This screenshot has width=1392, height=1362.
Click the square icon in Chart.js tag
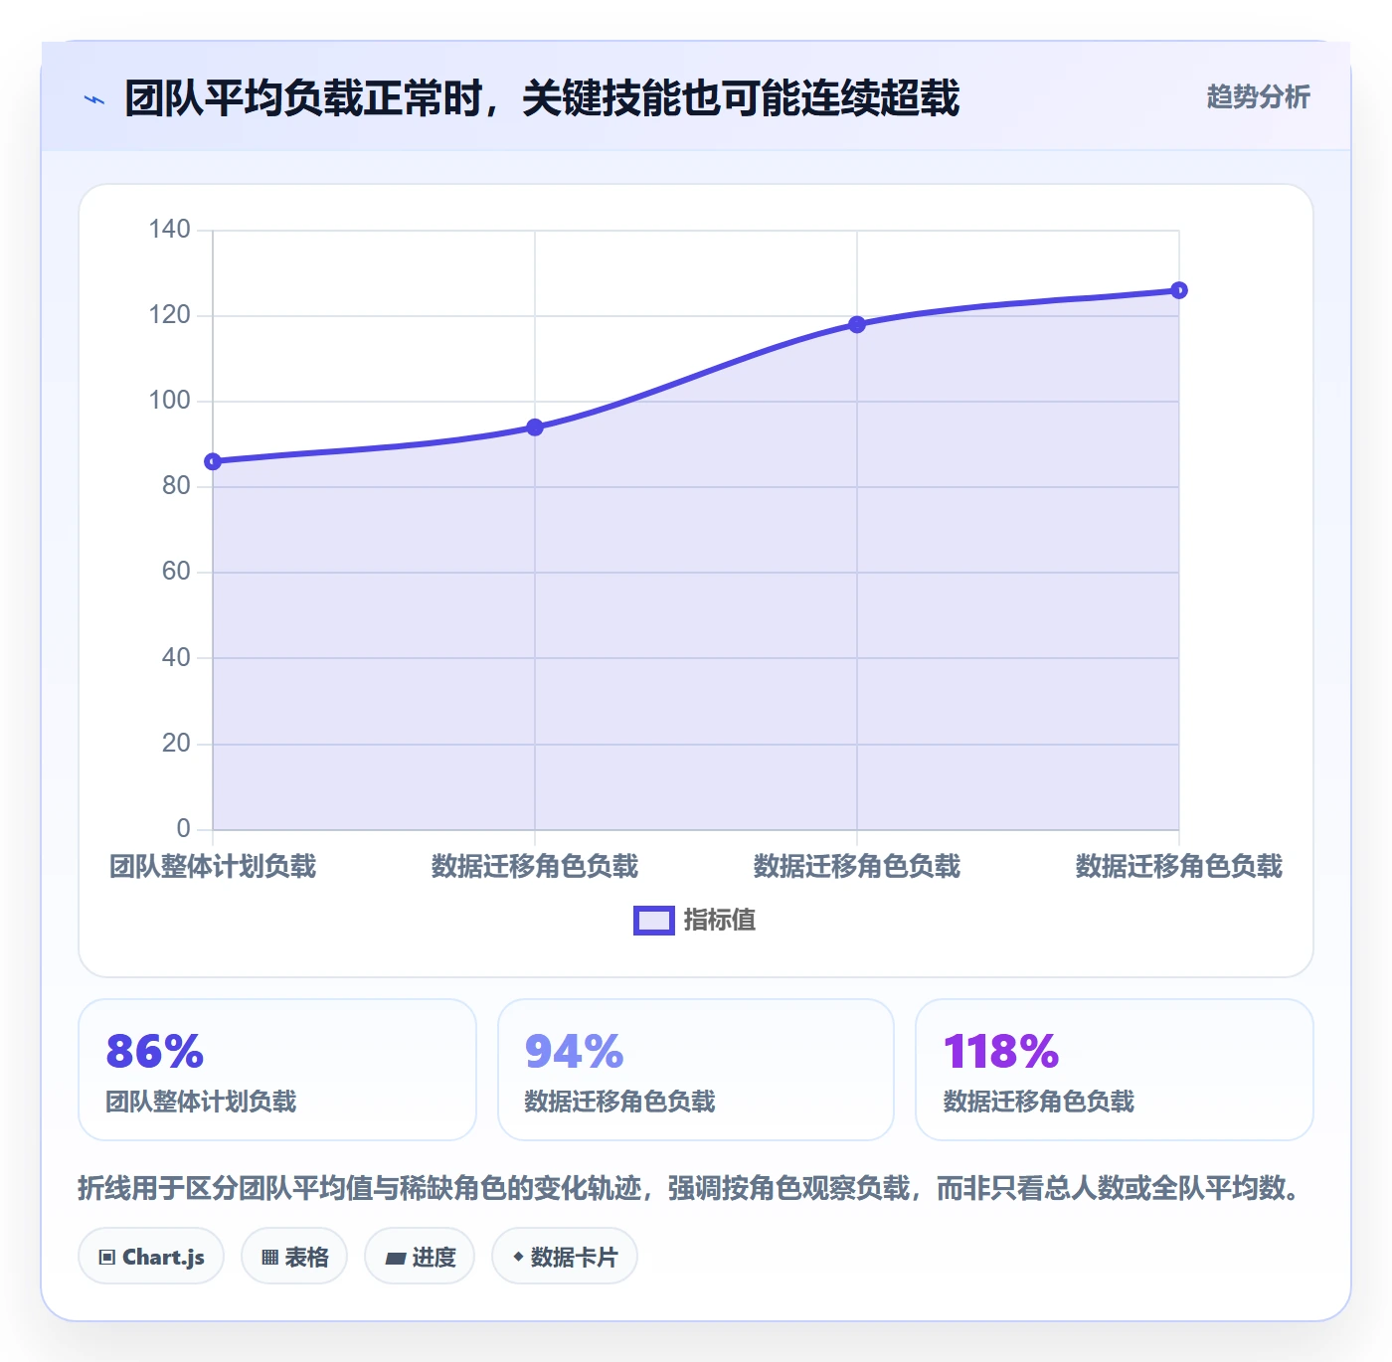(107, 1258)
